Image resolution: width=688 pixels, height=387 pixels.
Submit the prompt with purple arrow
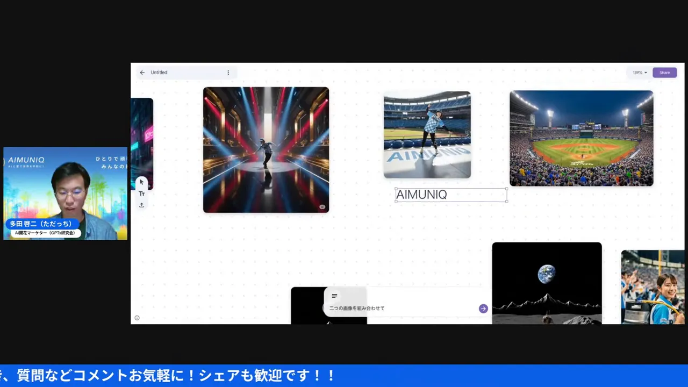coord(483,309)
